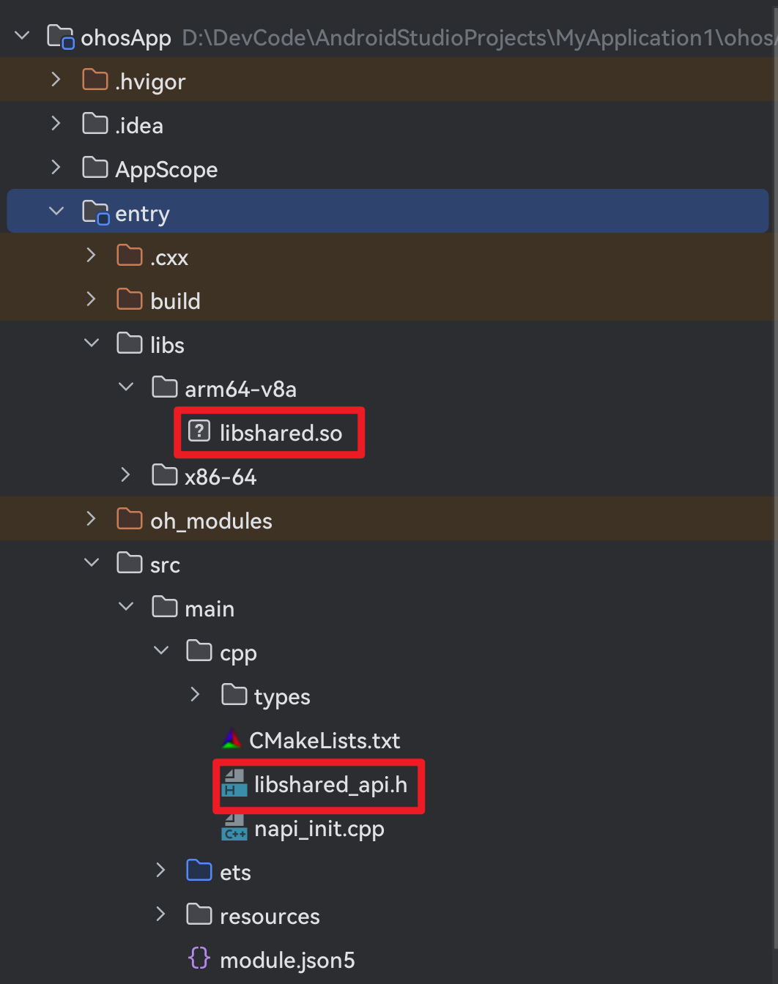Expand the x86-64 folder chevron
The height and width of the screenshot is (984, 778).
click(x=126, y=474)
